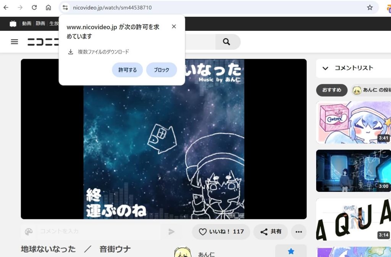Click the search magnifier button
The width and height of the screenshot is (391, 257).
[226, 42]
